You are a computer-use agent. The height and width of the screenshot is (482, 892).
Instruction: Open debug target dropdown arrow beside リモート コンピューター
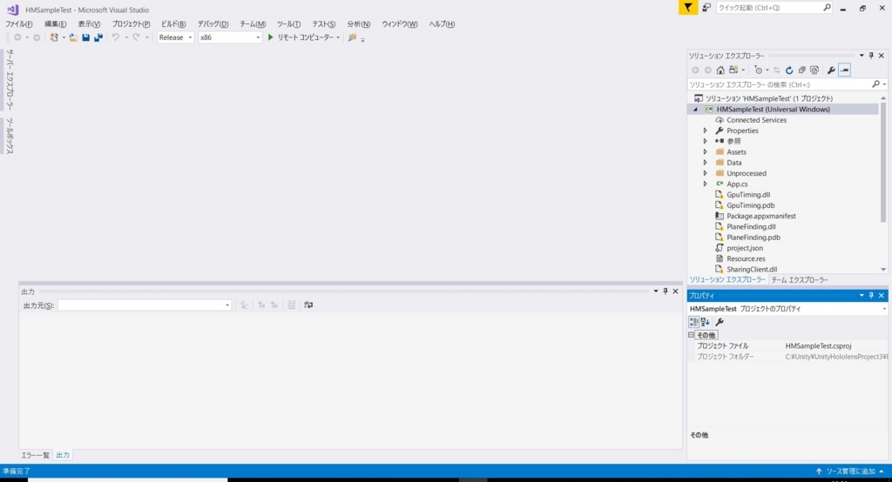tap(338, 37)
